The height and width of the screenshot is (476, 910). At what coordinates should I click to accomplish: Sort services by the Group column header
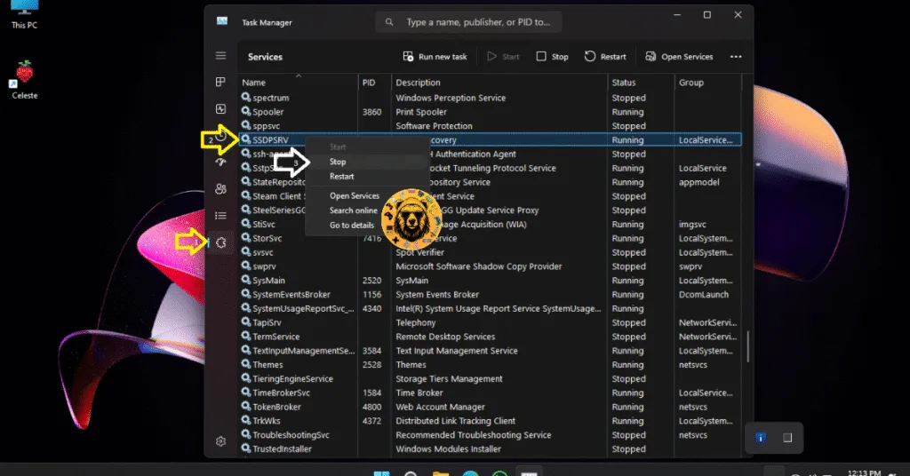click(x=708, y=83)
